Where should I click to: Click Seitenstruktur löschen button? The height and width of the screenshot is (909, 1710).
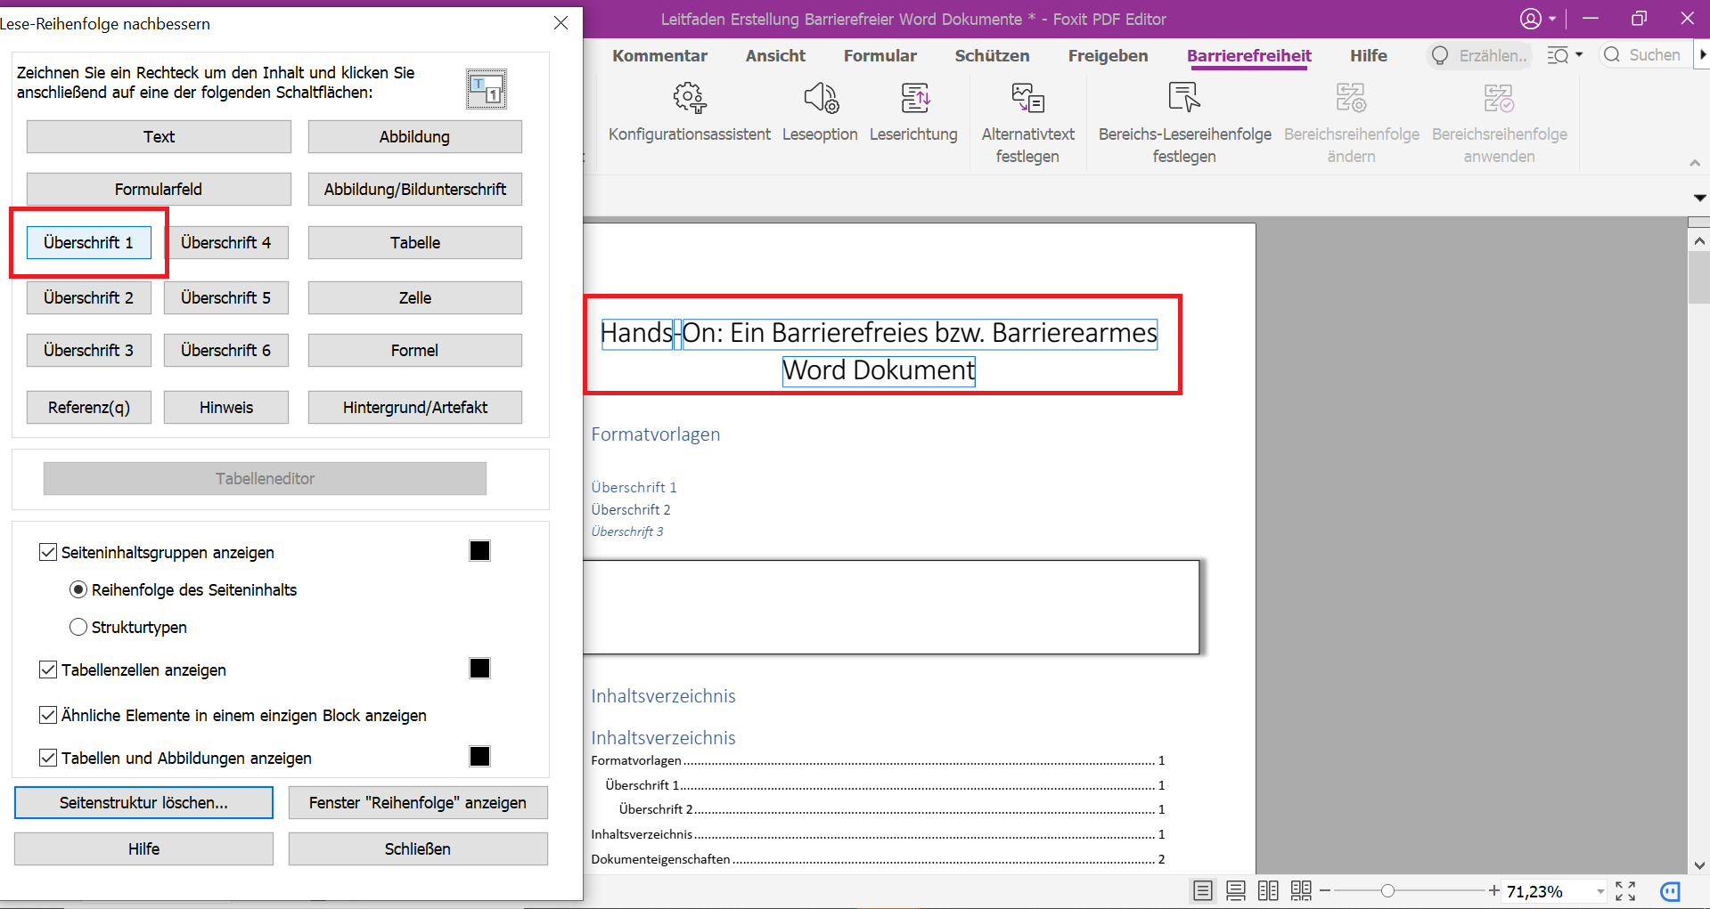[x=143, y=802]
